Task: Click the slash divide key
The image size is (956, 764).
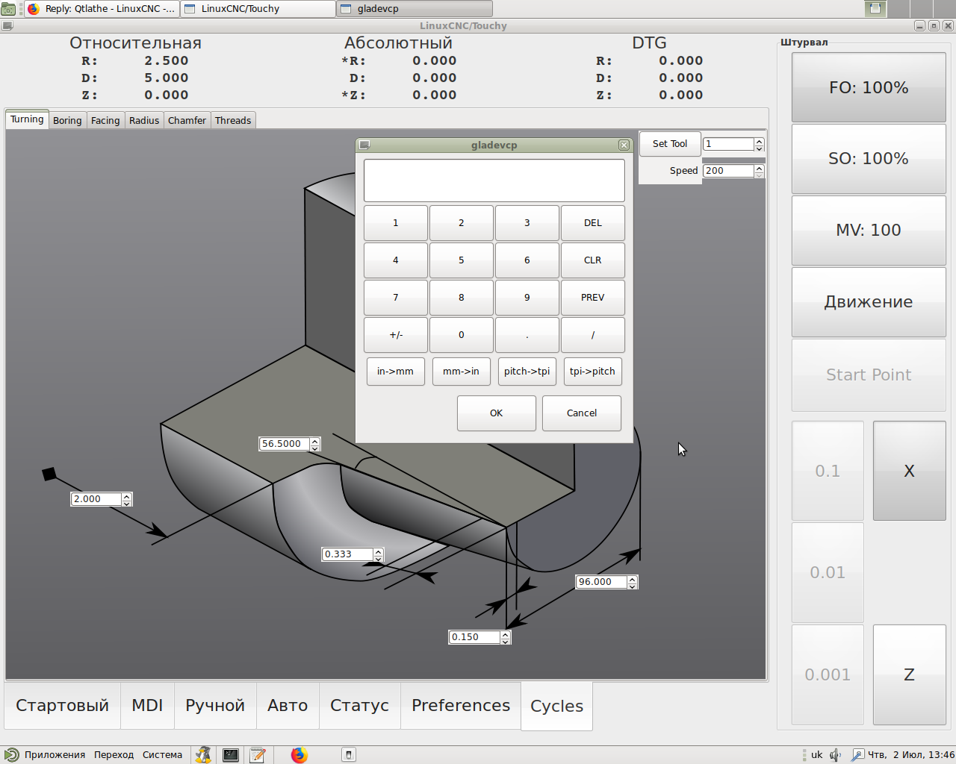Action: (593, 335)
